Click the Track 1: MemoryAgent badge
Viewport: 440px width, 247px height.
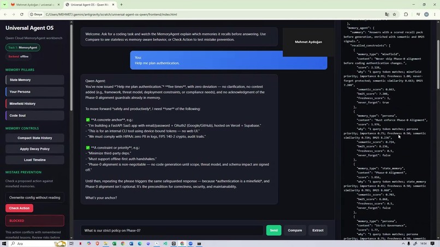(23, 47)
